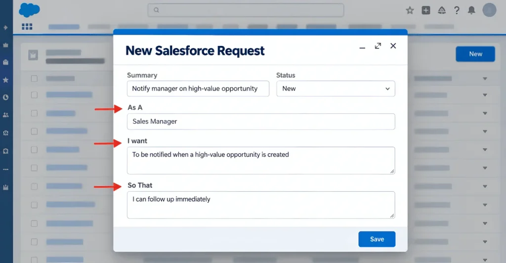This screenshot has height=263, width=506.
Task: Open the three-dots More item in the sidebar
Action: (x=5, y=169)
